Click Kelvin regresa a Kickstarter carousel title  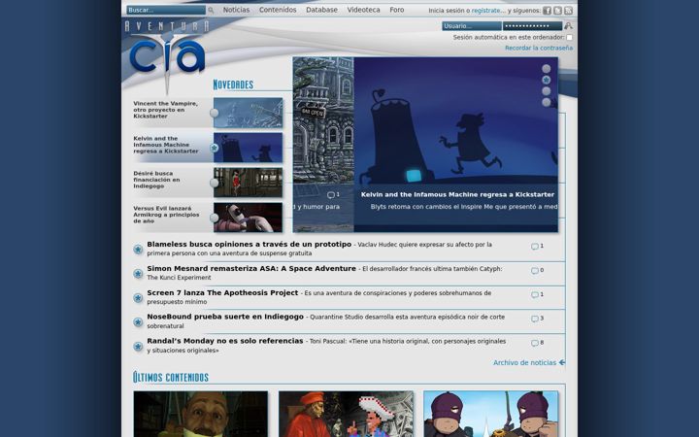click(x=458, y=194)
